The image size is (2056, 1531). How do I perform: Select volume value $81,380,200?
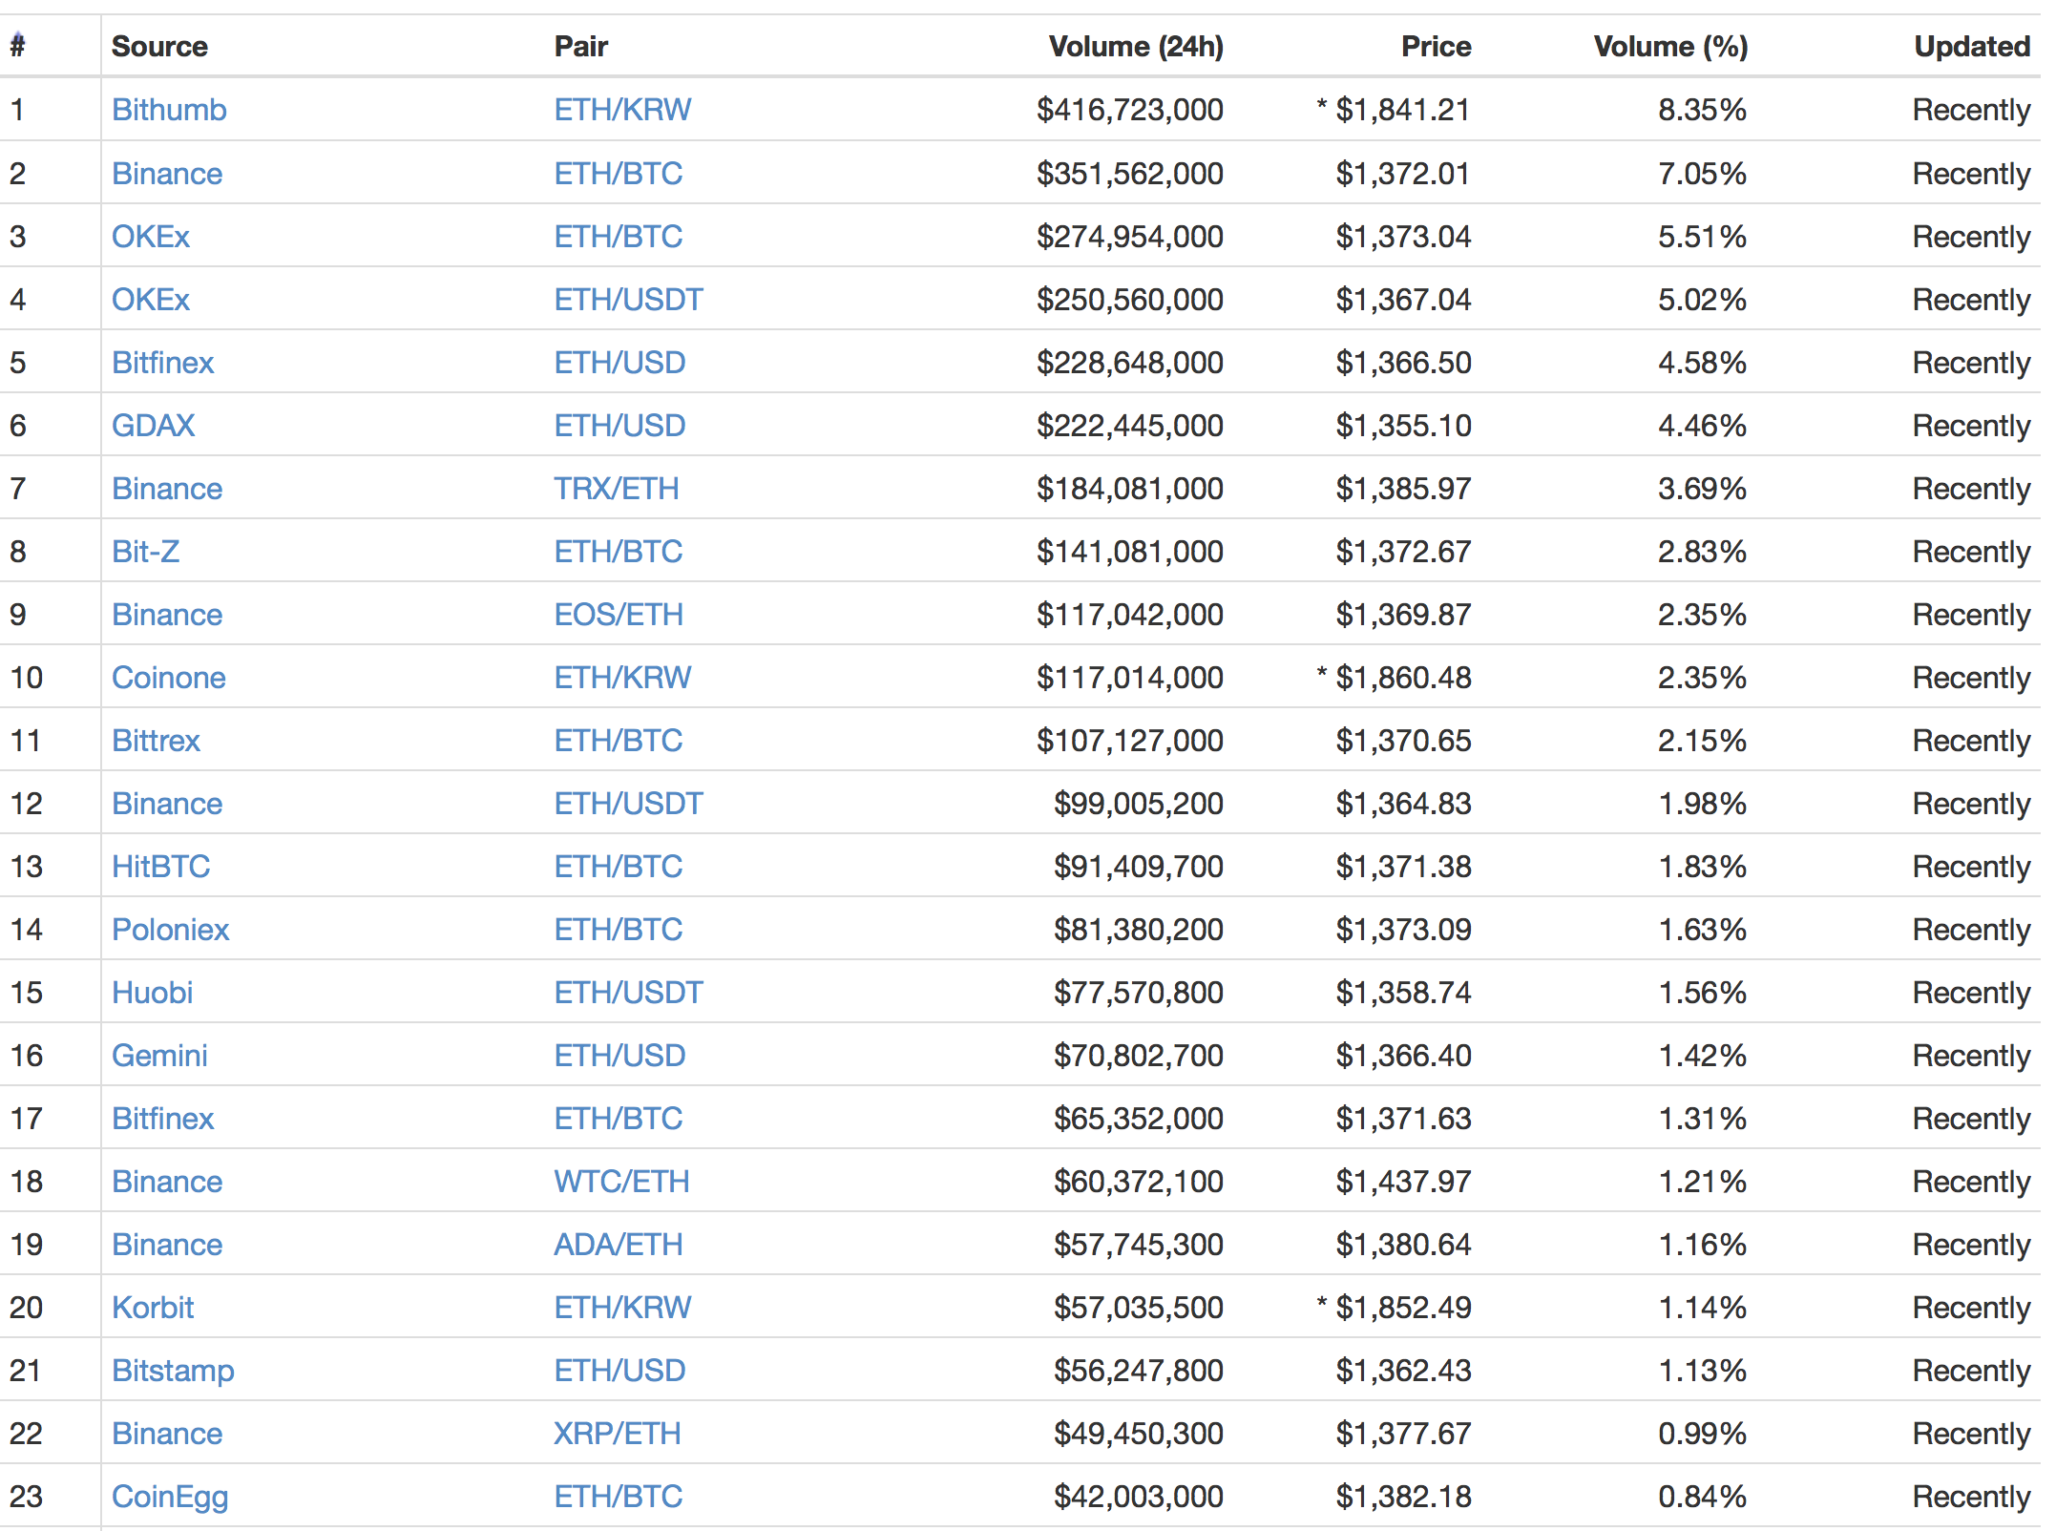coord(1139,930)
